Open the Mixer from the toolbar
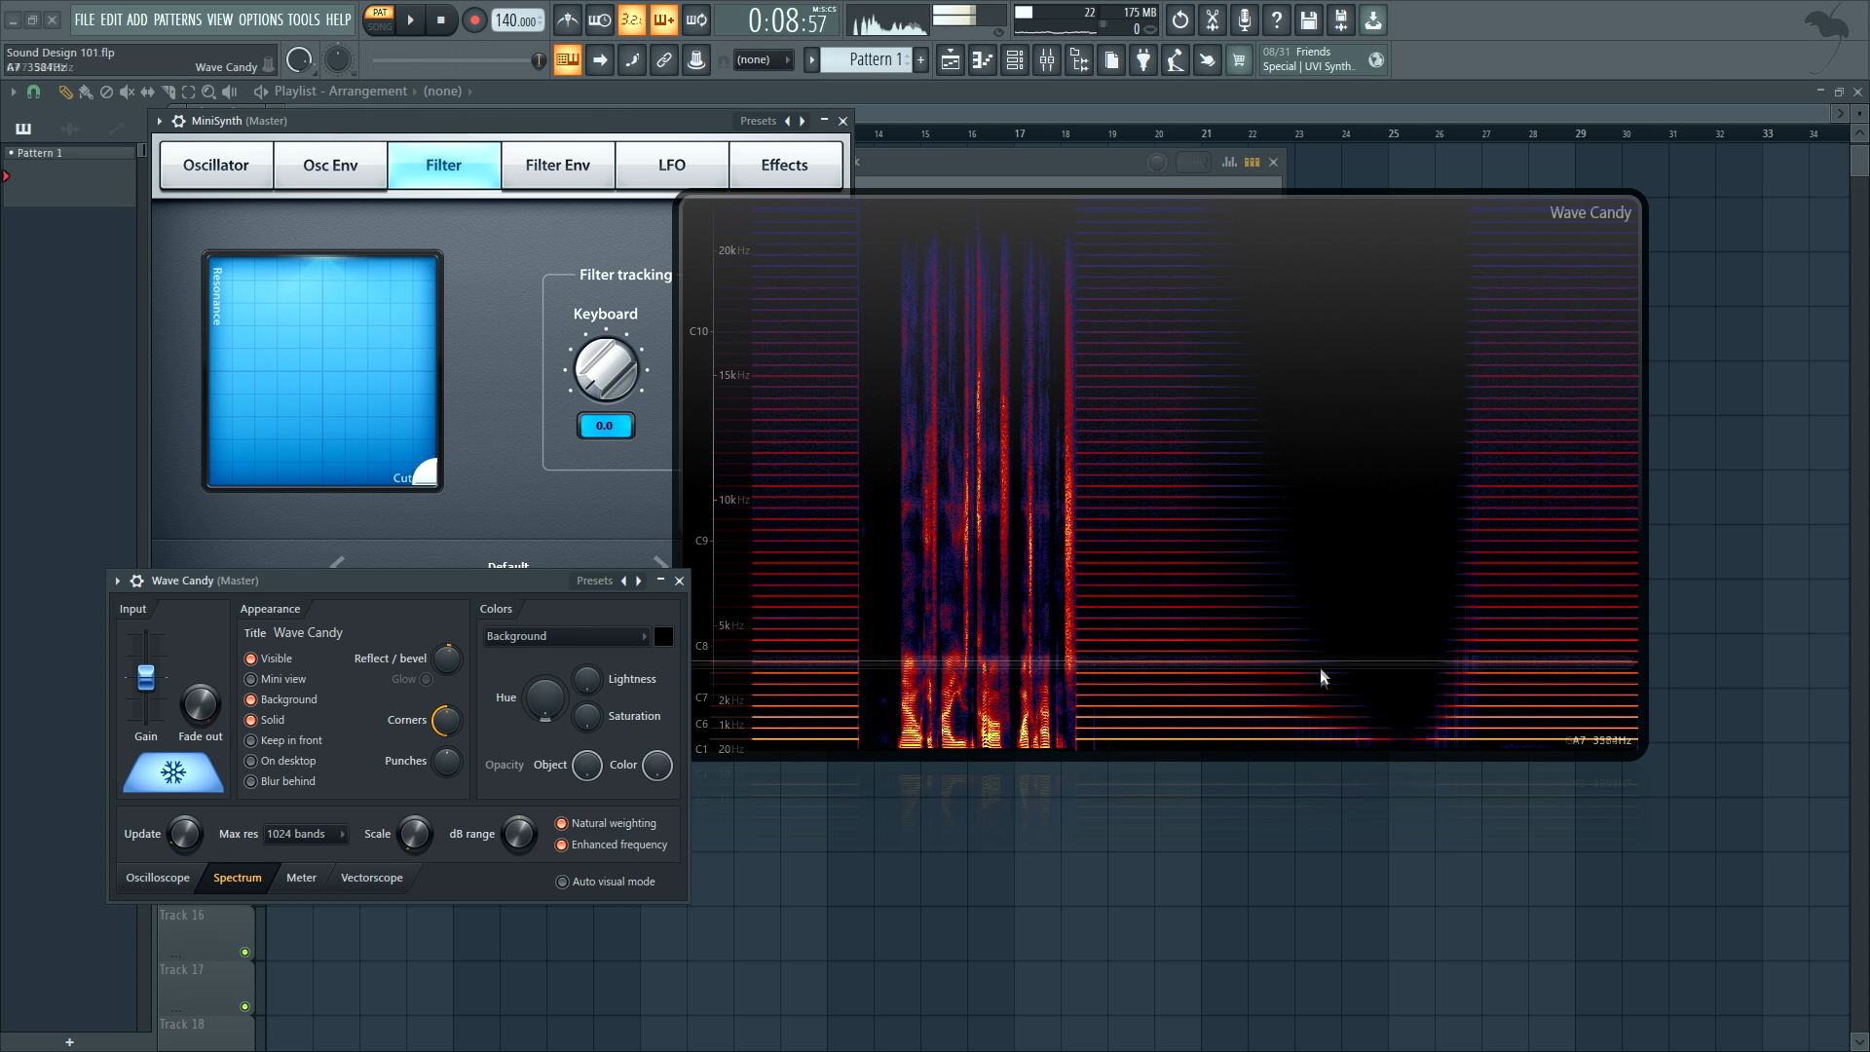Screen dimensions: 1870x1052 point(1047,59)
